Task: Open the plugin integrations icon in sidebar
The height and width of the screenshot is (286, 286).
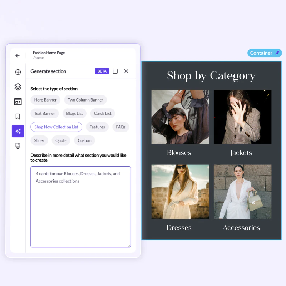Action: tap(18, 146)
